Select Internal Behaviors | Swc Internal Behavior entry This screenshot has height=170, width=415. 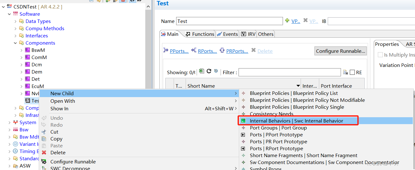(296, 121)
